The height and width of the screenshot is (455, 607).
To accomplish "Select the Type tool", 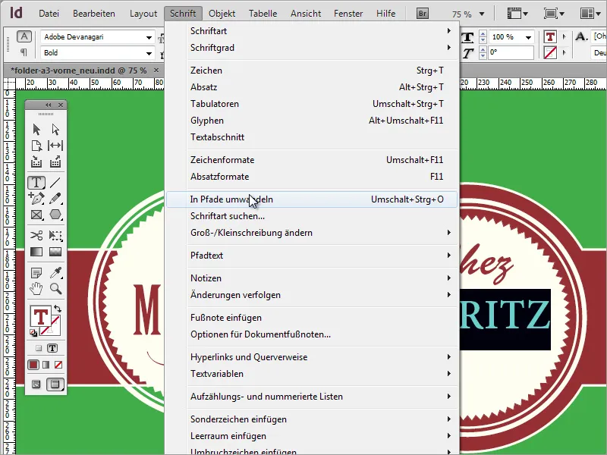I will click(36, 182).
